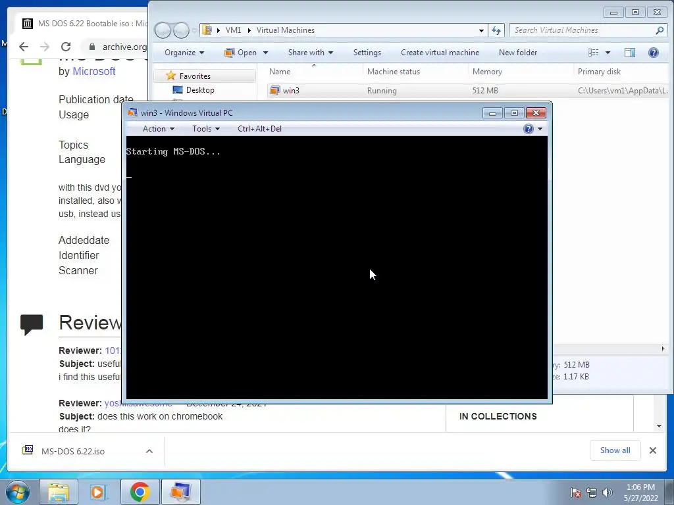Click the 512 MB memory cell

(485, 91)
